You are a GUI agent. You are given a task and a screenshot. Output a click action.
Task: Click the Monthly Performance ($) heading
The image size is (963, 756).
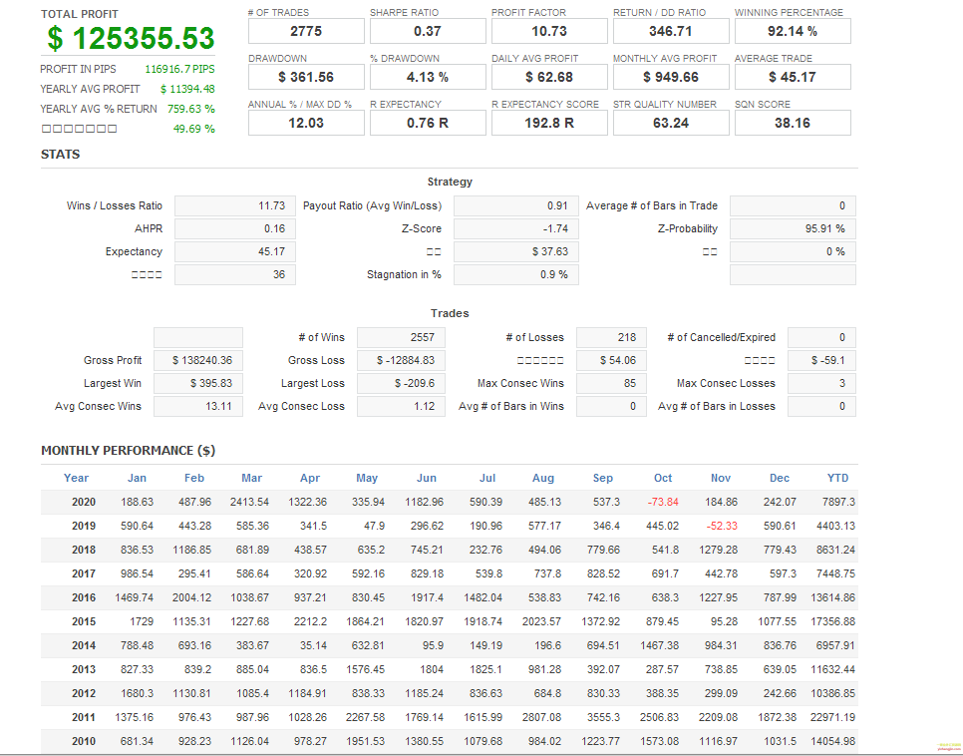click(x=129, y=451)
